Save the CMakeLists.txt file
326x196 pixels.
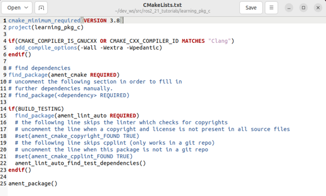click(x=251, y=8)
